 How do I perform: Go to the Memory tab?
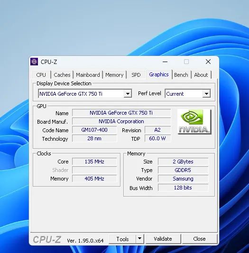(114, 75)
